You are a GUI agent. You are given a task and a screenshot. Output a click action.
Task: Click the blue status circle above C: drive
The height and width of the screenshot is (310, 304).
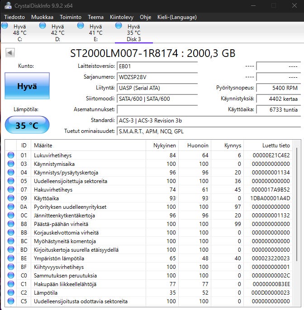coord(5,25)
